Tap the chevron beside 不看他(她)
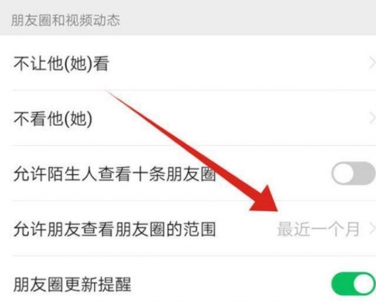The image size is (376, 302). coord(372,118)
